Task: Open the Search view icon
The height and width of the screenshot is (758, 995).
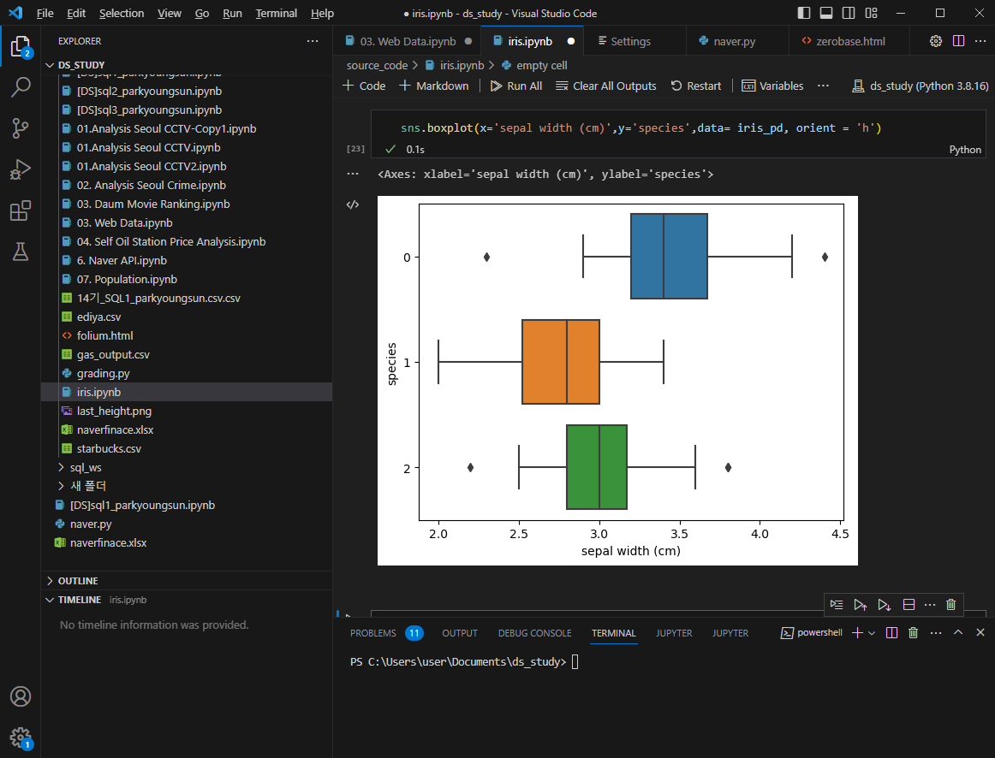Action: (x=21, y=86)
